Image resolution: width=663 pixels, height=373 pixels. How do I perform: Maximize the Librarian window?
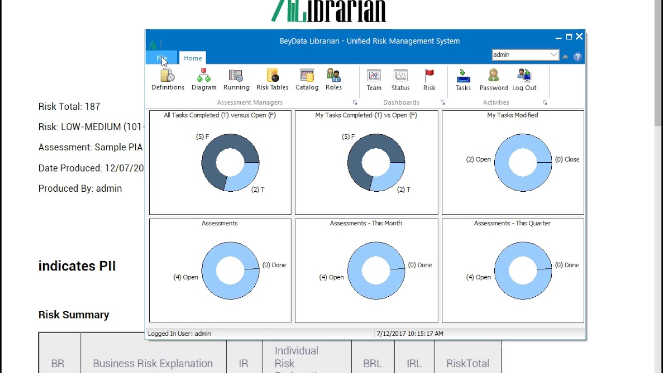[x=569, y=37]
